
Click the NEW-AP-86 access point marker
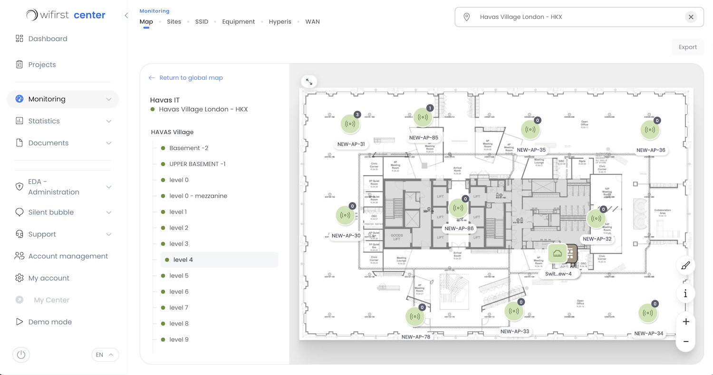tap(458, 207)
